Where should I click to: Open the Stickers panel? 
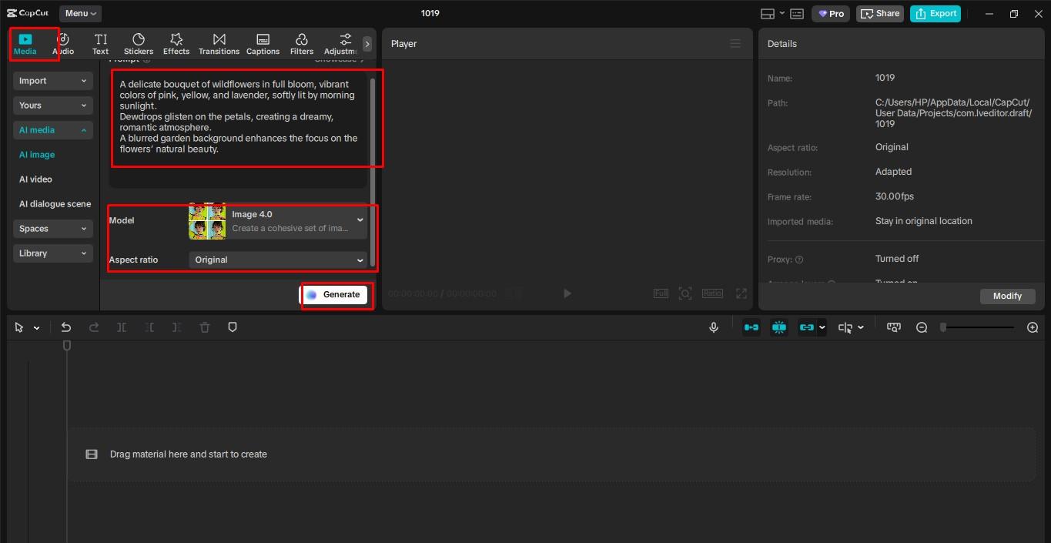coord(139,44)
